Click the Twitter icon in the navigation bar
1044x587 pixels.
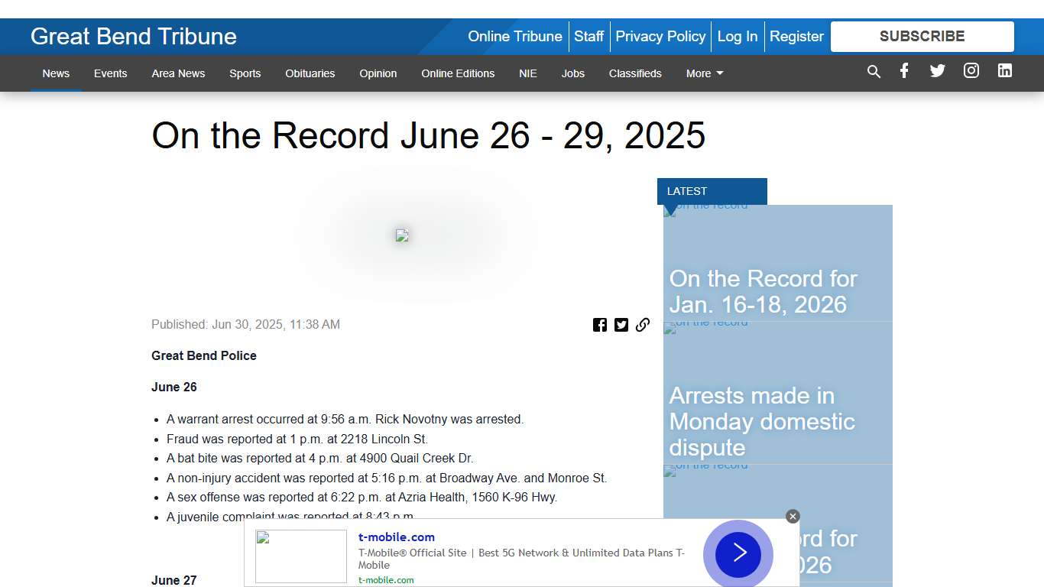[937, 71]
